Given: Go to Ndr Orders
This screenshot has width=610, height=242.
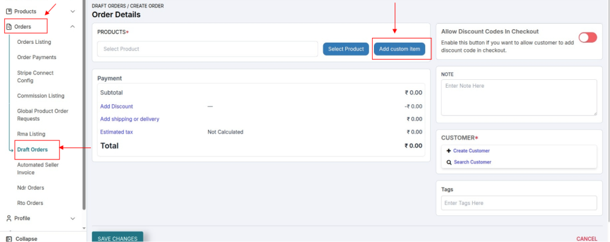Looking at the screenshot, I should [30, 188].
